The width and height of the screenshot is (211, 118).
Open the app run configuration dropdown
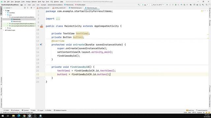(x=145, y=5)
